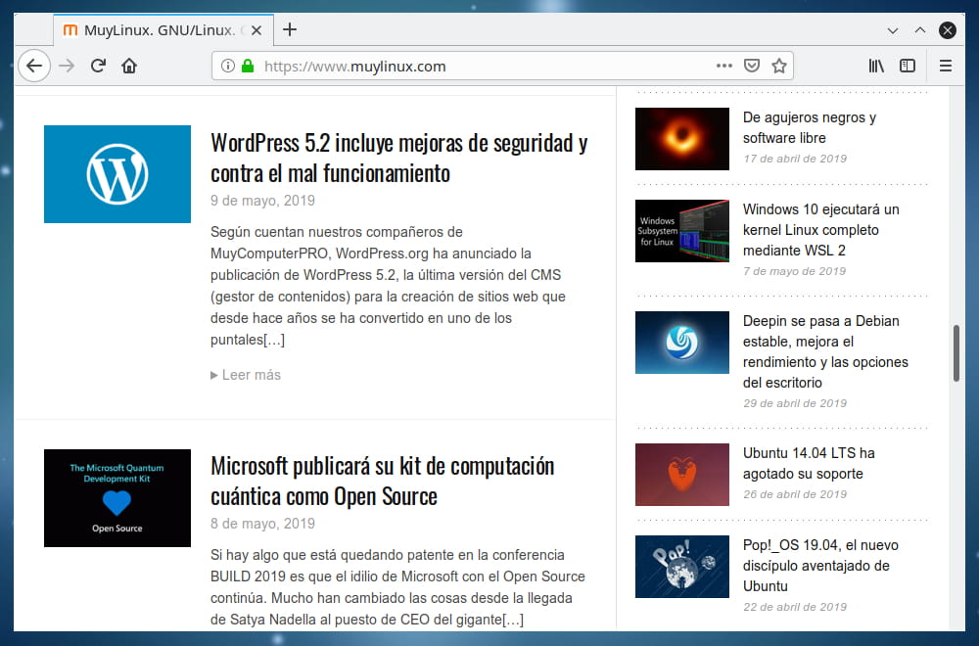Expand the list all tabs chevron
This screenshot has height=646, width=979.
[893, 30]
